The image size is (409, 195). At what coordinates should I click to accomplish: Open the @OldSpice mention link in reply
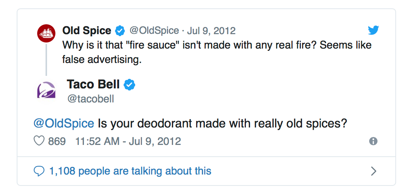[x=64, y=123]
